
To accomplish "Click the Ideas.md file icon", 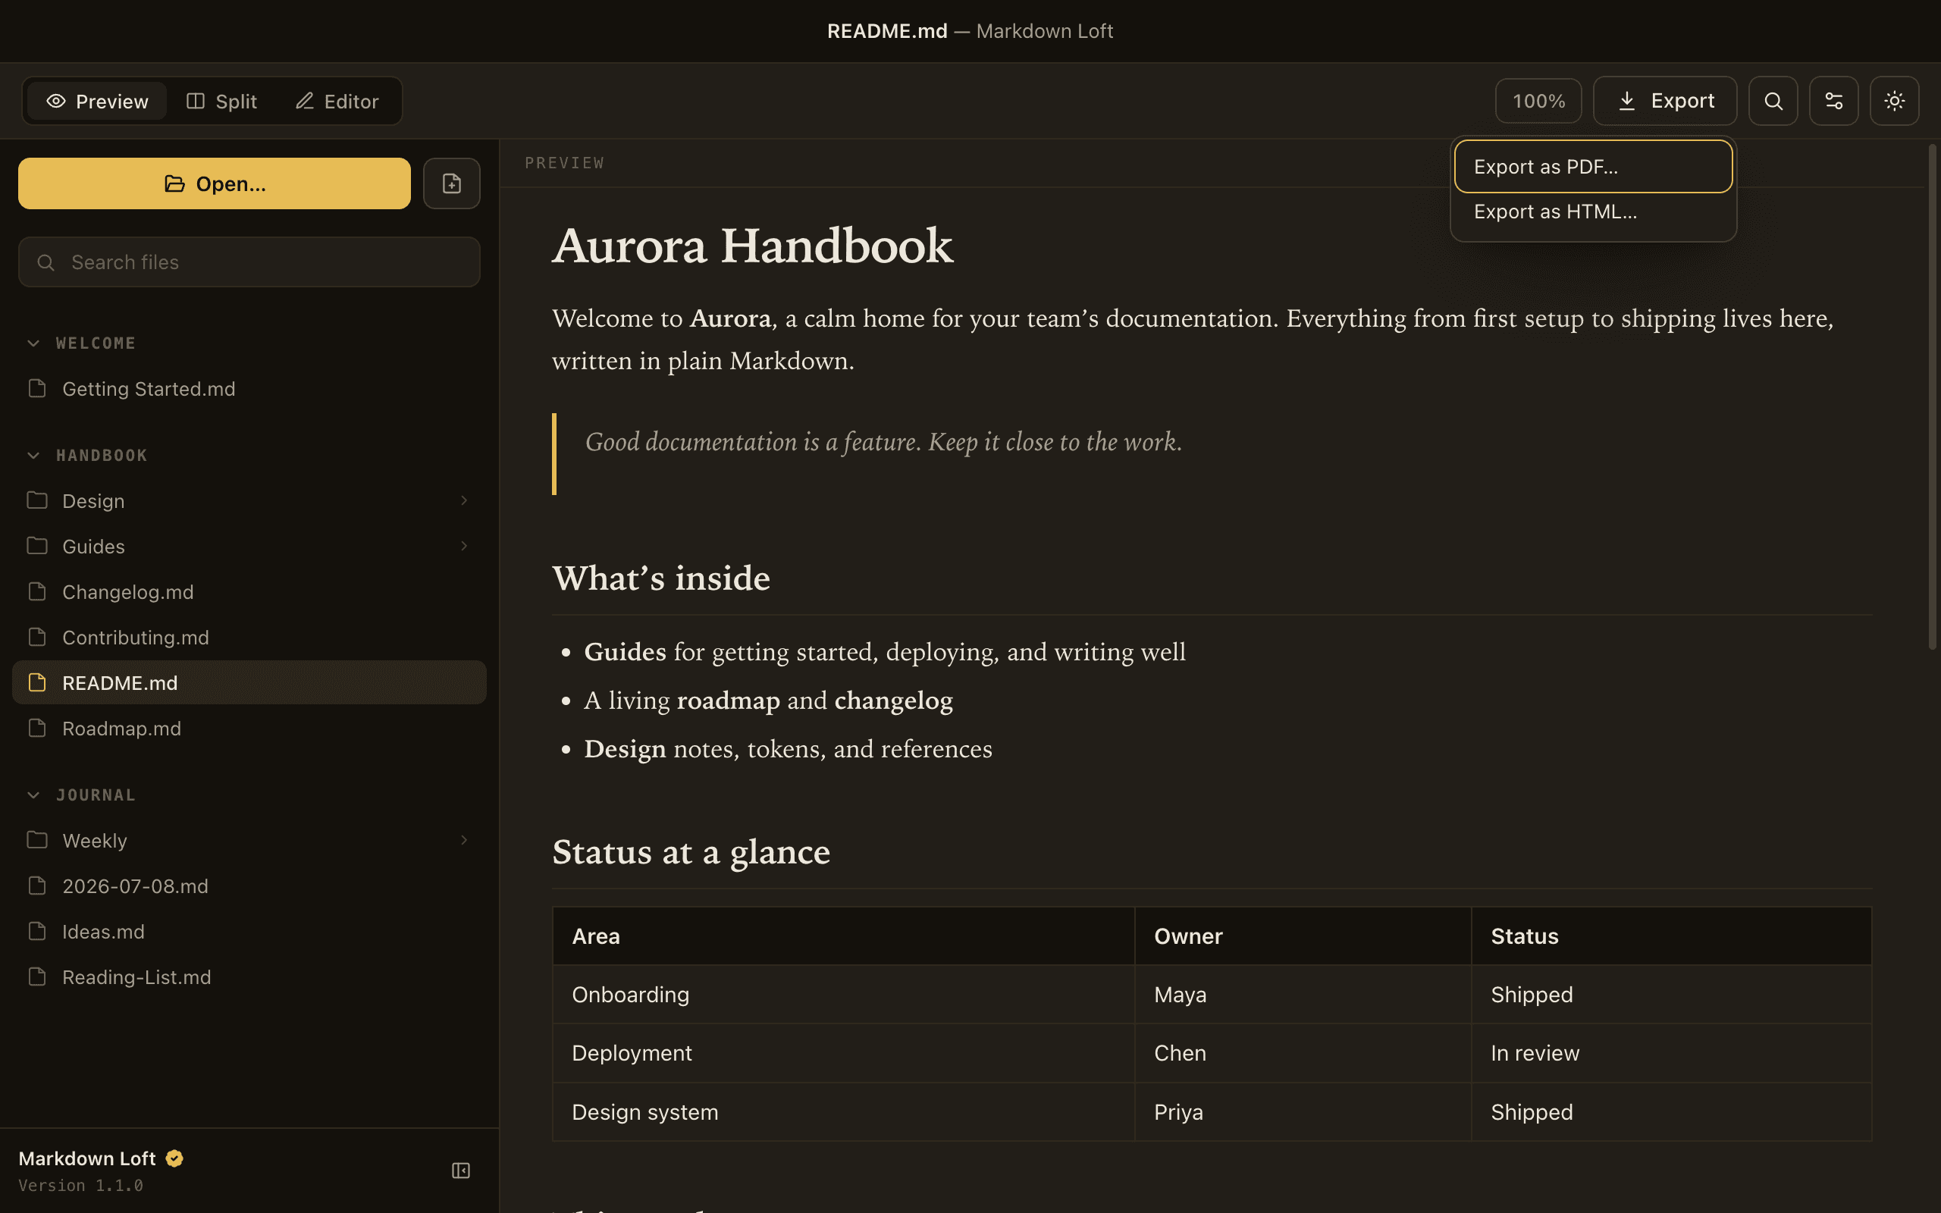I will (x=37, y=932).
